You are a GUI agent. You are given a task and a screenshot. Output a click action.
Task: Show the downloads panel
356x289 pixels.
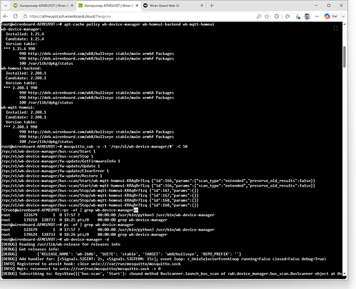pyautogui.click(x=298, y=16)
